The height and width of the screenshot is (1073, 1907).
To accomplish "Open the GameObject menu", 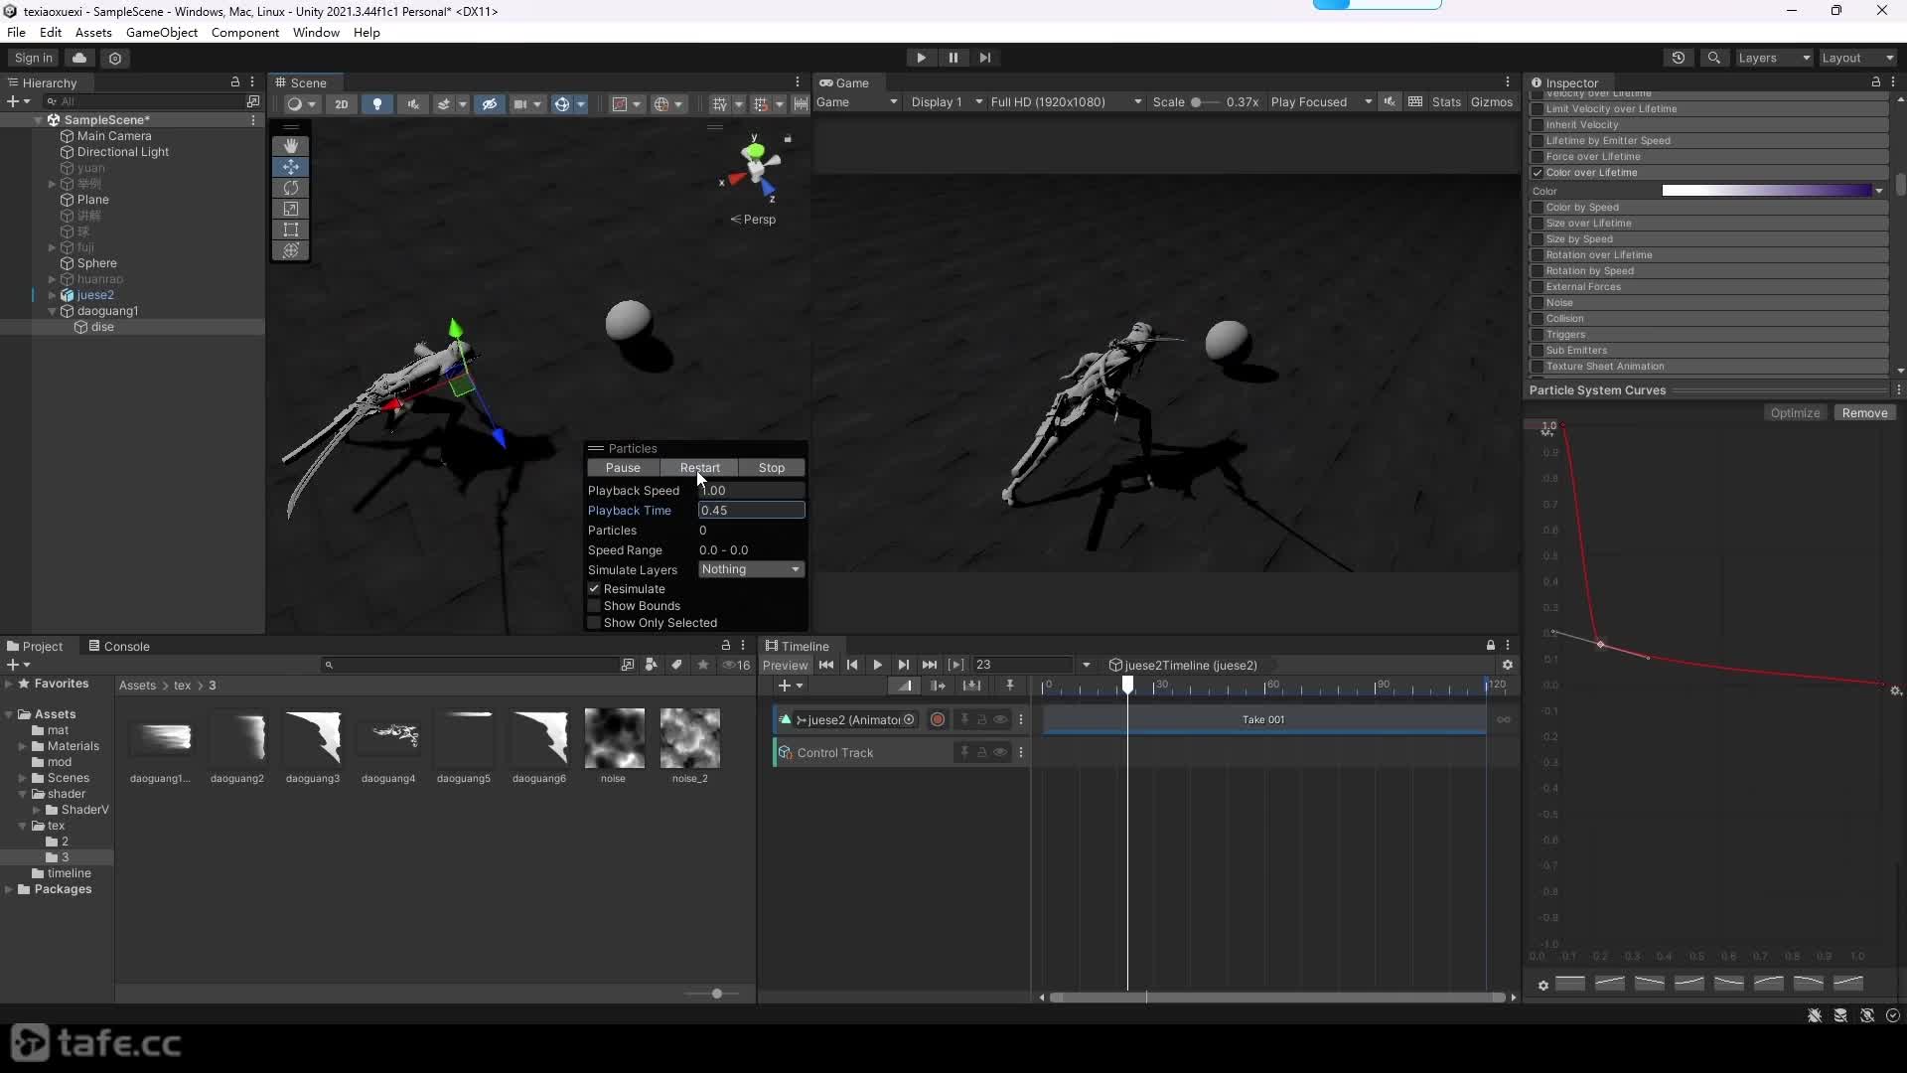I will click(162, 32).
